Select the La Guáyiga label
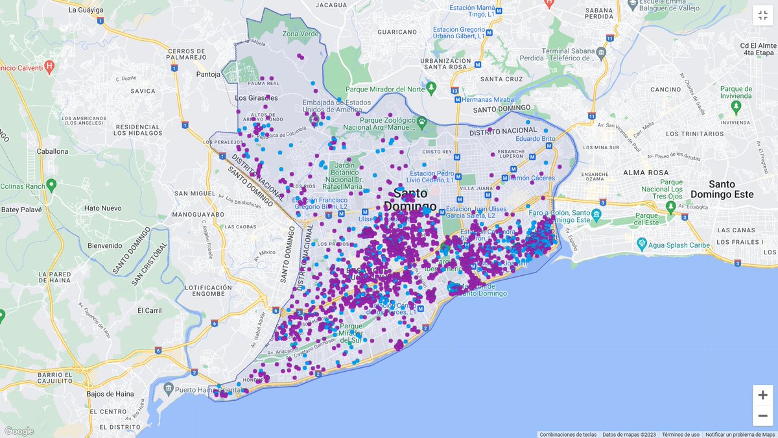Screen dimensions: 778x438 click(x=85, y=10)
